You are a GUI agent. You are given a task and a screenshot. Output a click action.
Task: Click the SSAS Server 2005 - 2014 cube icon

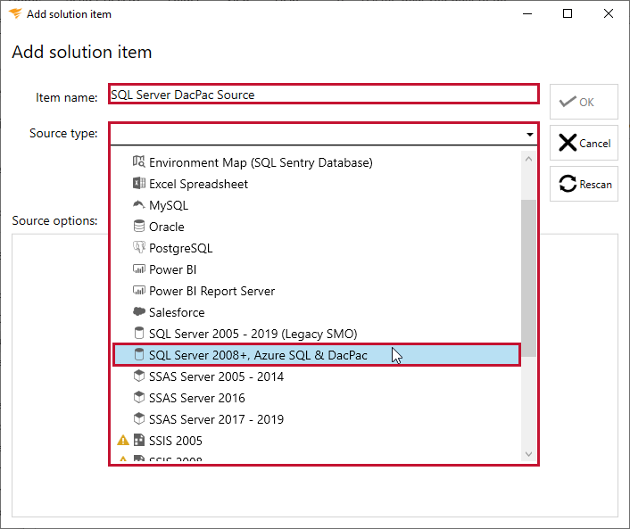pyautogui.click(x=139, y=376)
